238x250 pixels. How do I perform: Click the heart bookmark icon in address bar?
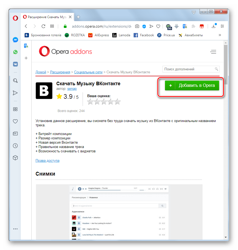tap(158, 26)
